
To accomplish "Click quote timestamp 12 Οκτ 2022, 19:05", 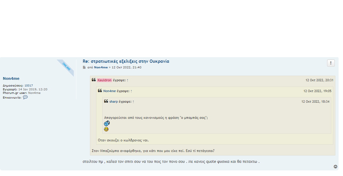I will click(317, 91).
